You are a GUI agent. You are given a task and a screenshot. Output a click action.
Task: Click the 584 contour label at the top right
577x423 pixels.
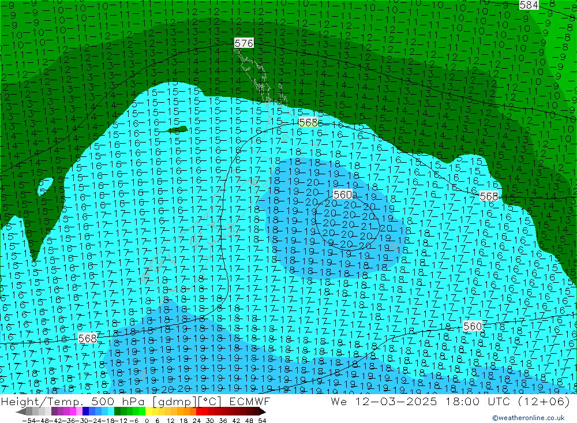click(529, 5)
